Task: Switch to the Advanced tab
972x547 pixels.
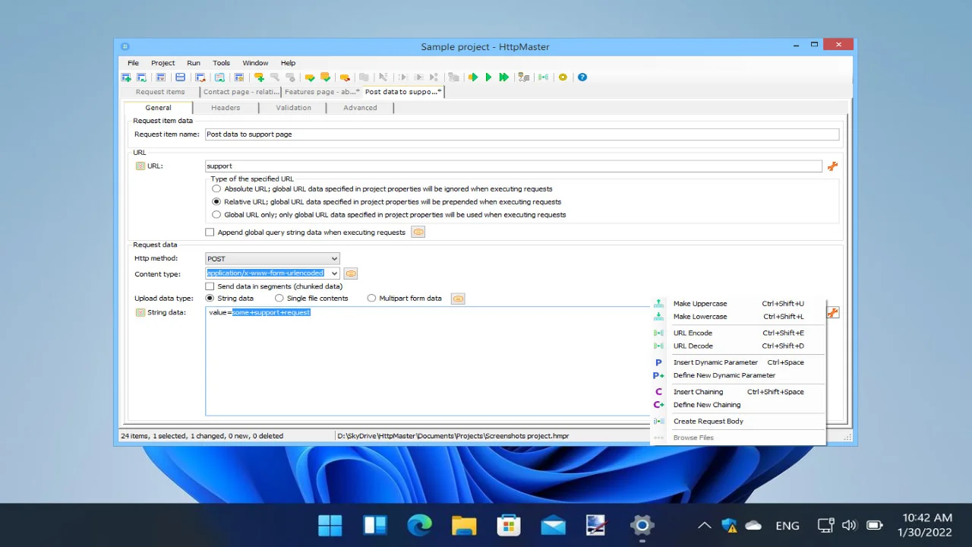Action: pos(360,107)
